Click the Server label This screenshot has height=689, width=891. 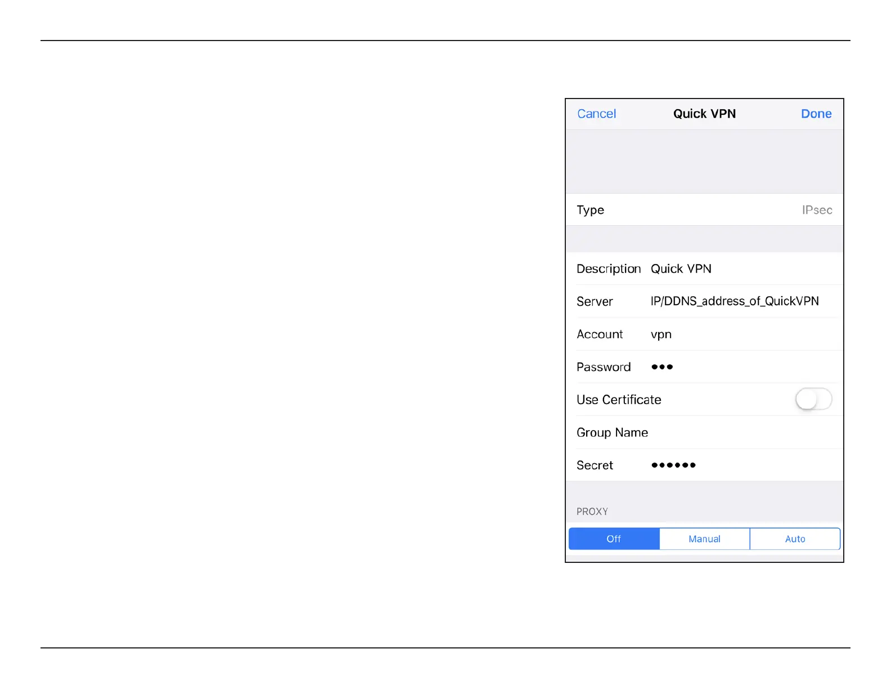coord(595,301)
